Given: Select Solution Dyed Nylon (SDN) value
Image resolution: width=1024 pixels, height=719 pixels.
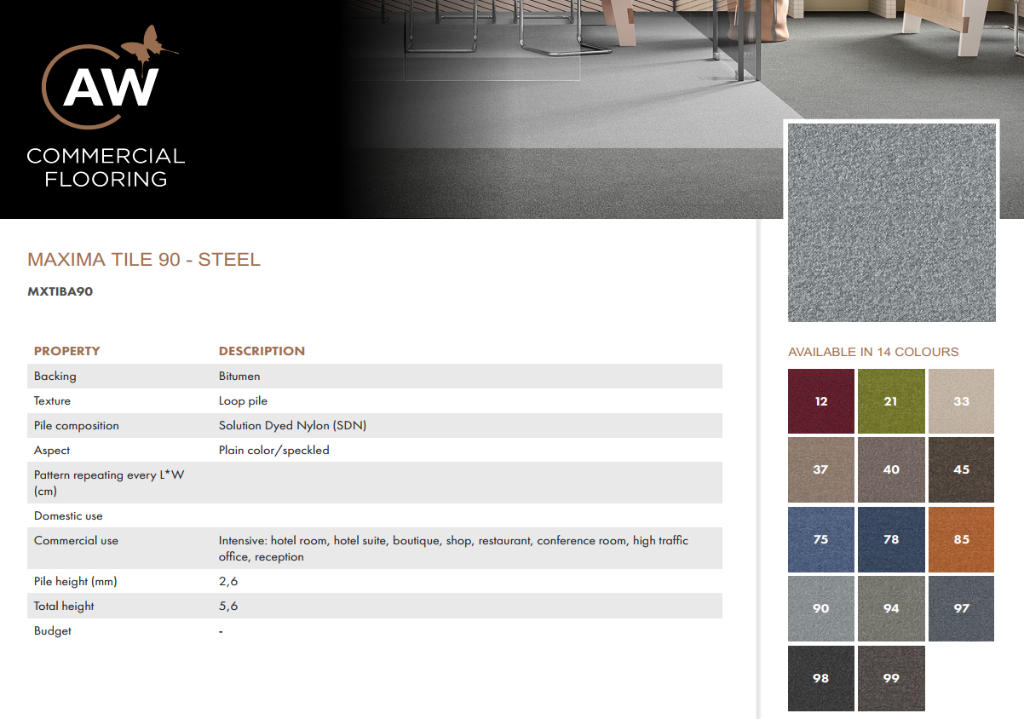Looking at the screenshot, I should click(x=292, y=425).
